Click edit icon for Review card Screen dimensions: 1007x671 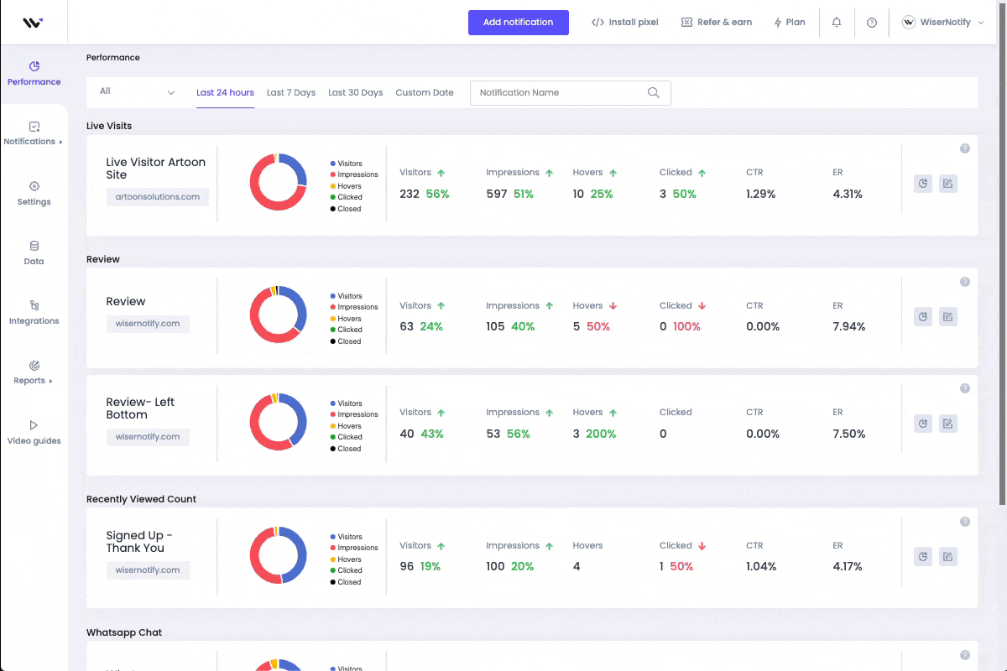(x=947, y=317)
